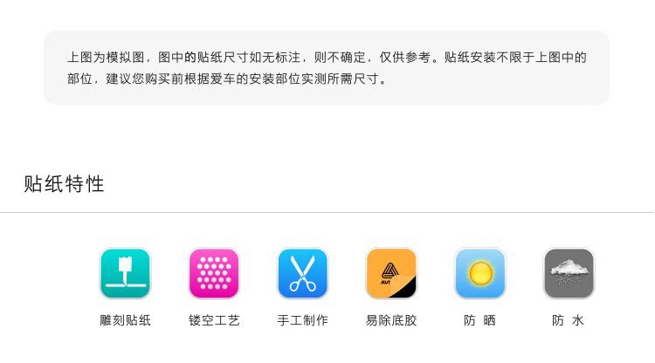Click the first line about 模拟图
This screenshot has width=655, height=363.
pos(327,58)
